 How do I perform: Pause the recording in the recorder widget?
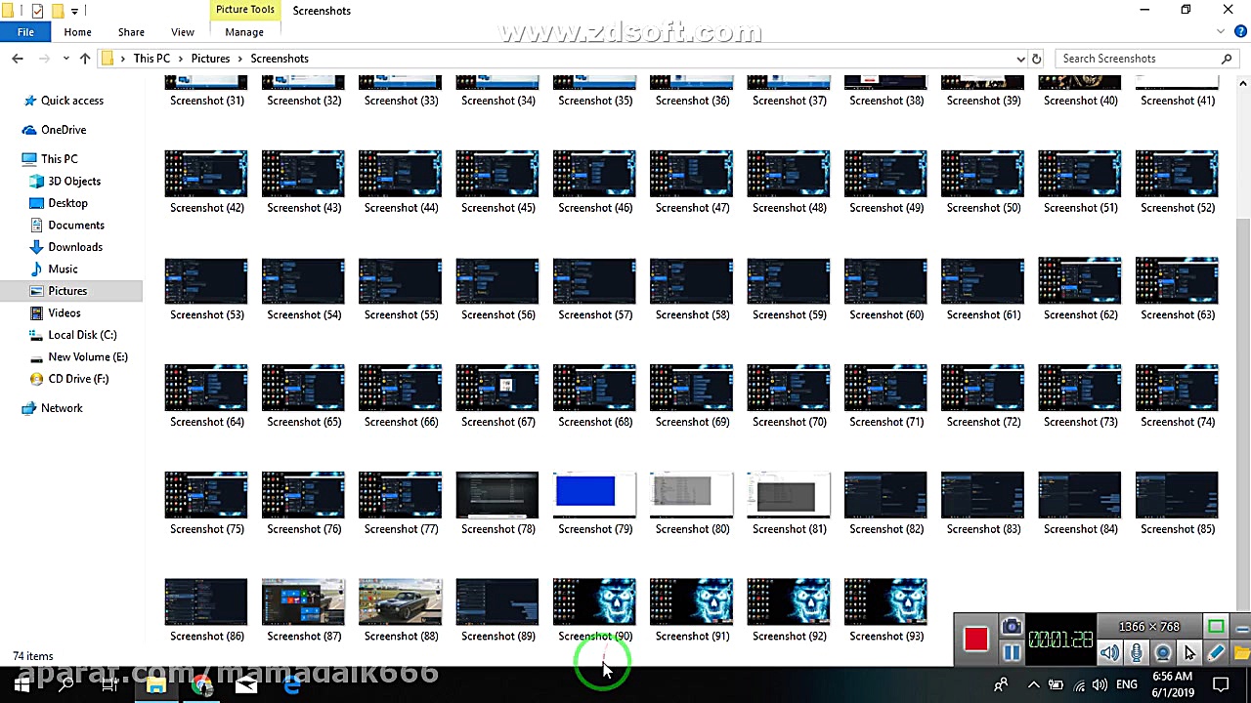(x=1012, y=653)
